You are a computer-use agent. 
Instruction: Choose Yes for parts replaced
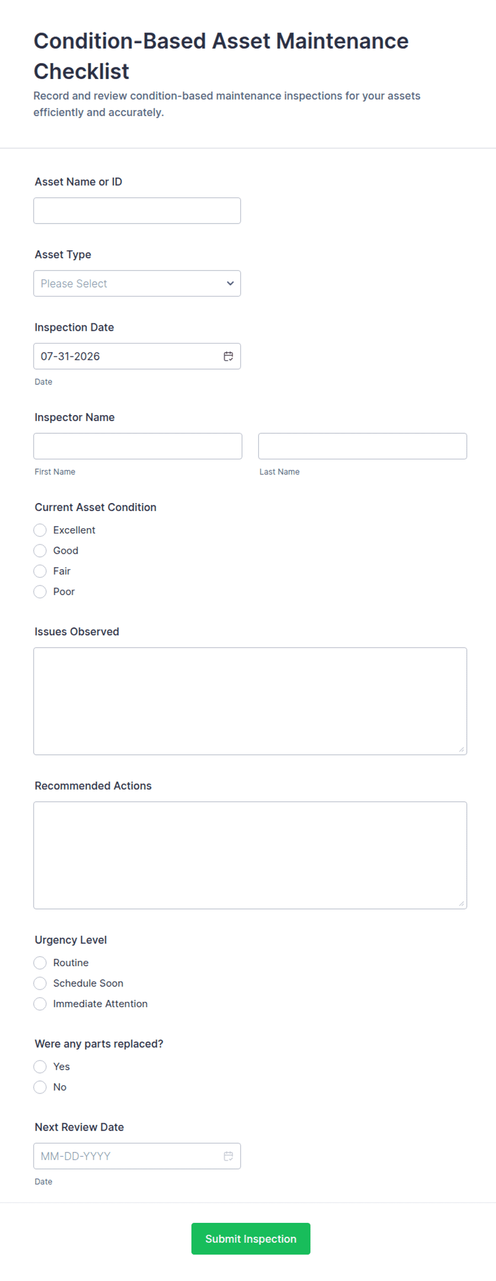(x=40, y=1067)
